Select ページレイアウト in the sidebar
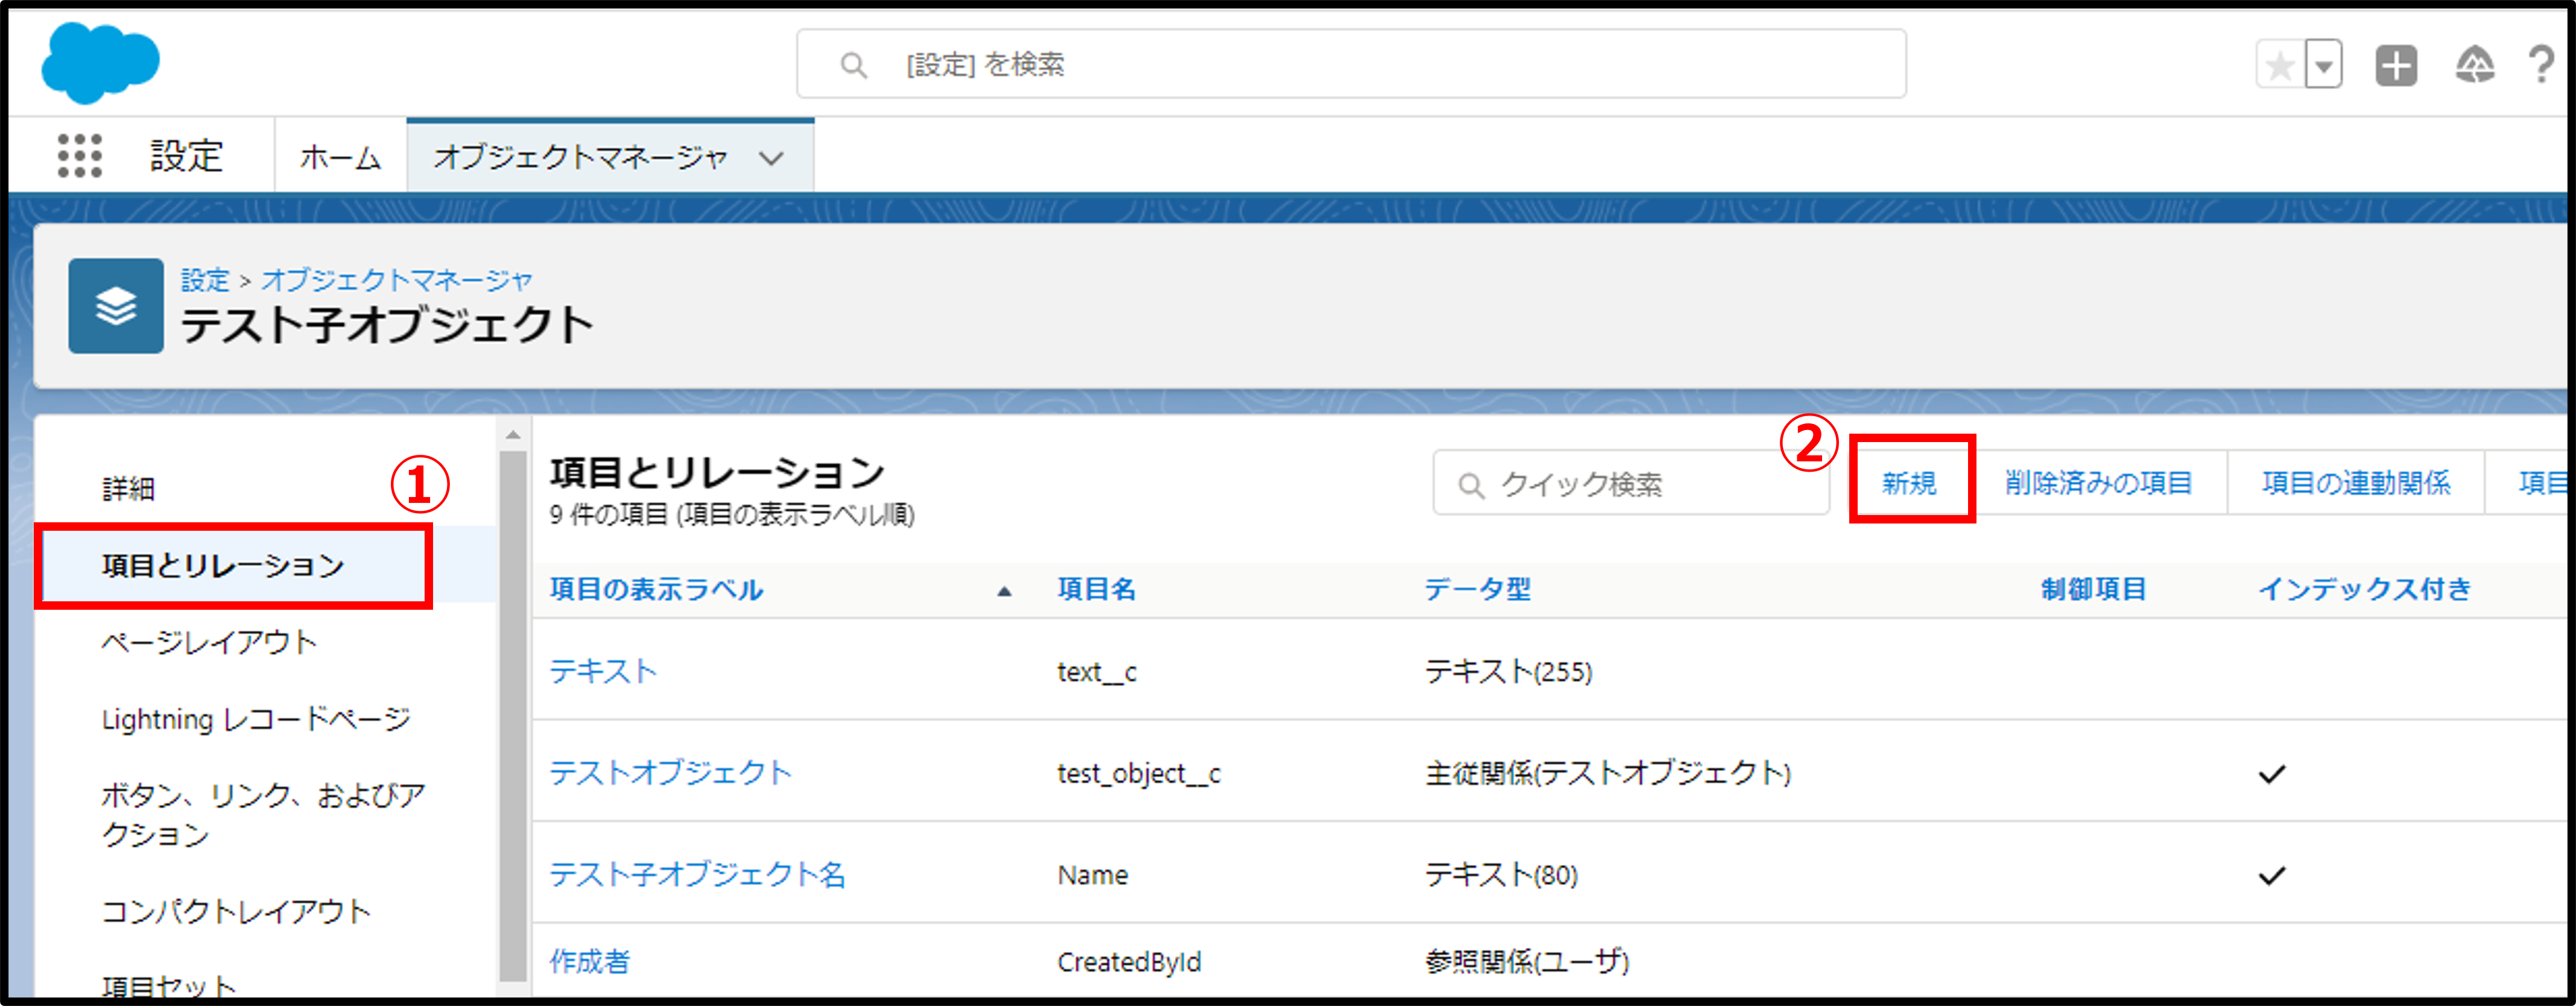 (x=209, y=642)
